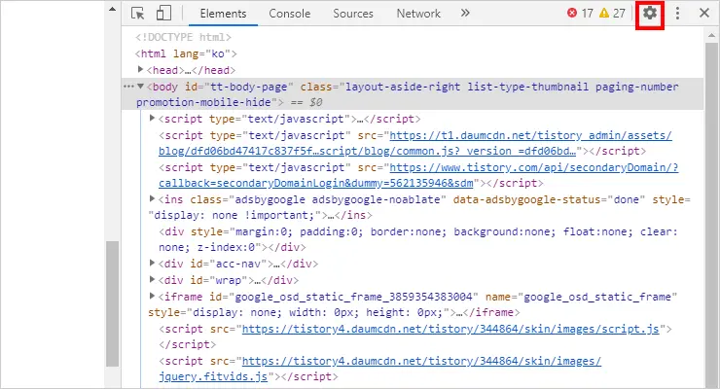Click the red error count indicator
720x389 pixels.
point(580,14)
